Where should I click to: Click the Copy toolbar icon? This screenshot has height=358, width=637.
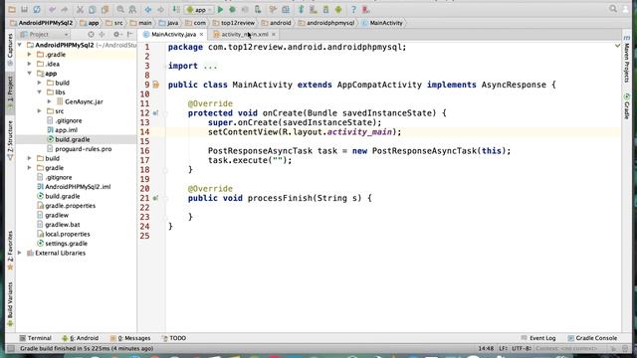pos(93,9)
